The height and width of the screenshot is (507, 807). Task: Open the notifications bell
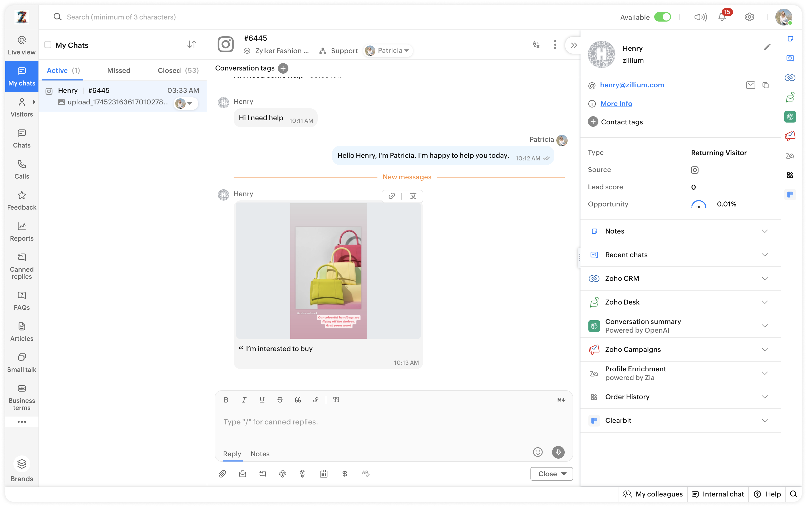(x=722, y=17)
